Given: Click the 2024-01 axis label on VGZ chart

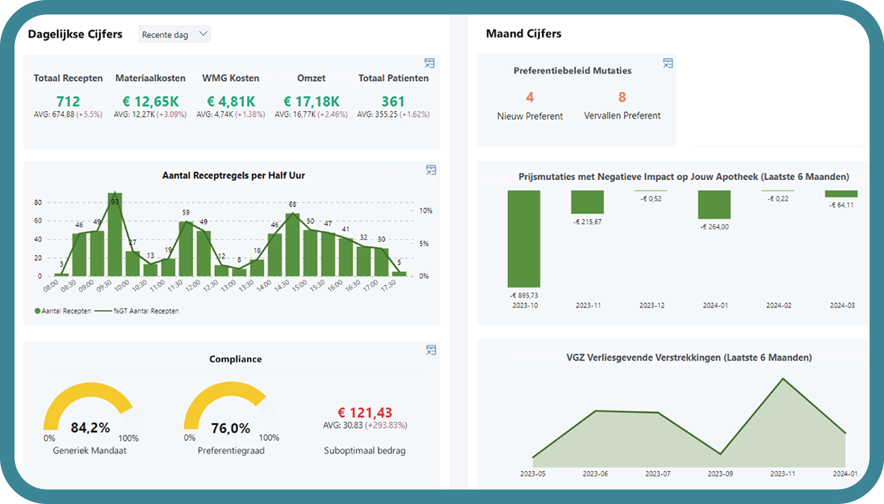Looking at the screenshot, I should [845, 473].
